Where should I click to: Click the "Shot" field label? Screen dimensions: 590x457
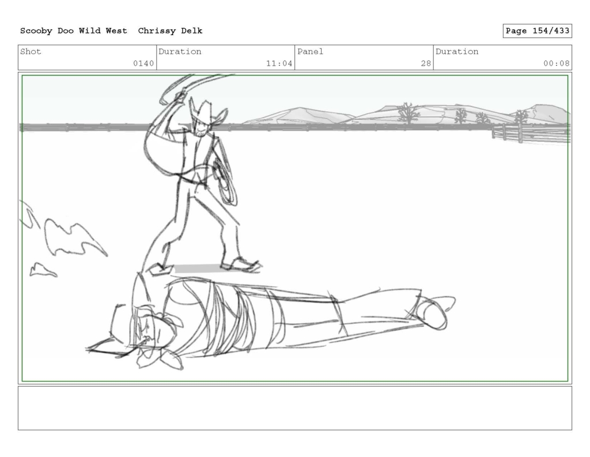31,51
